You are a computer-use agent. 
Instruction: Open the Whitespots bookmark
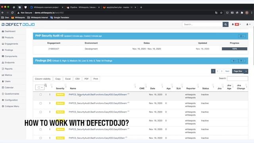click(x=18, y=17)
